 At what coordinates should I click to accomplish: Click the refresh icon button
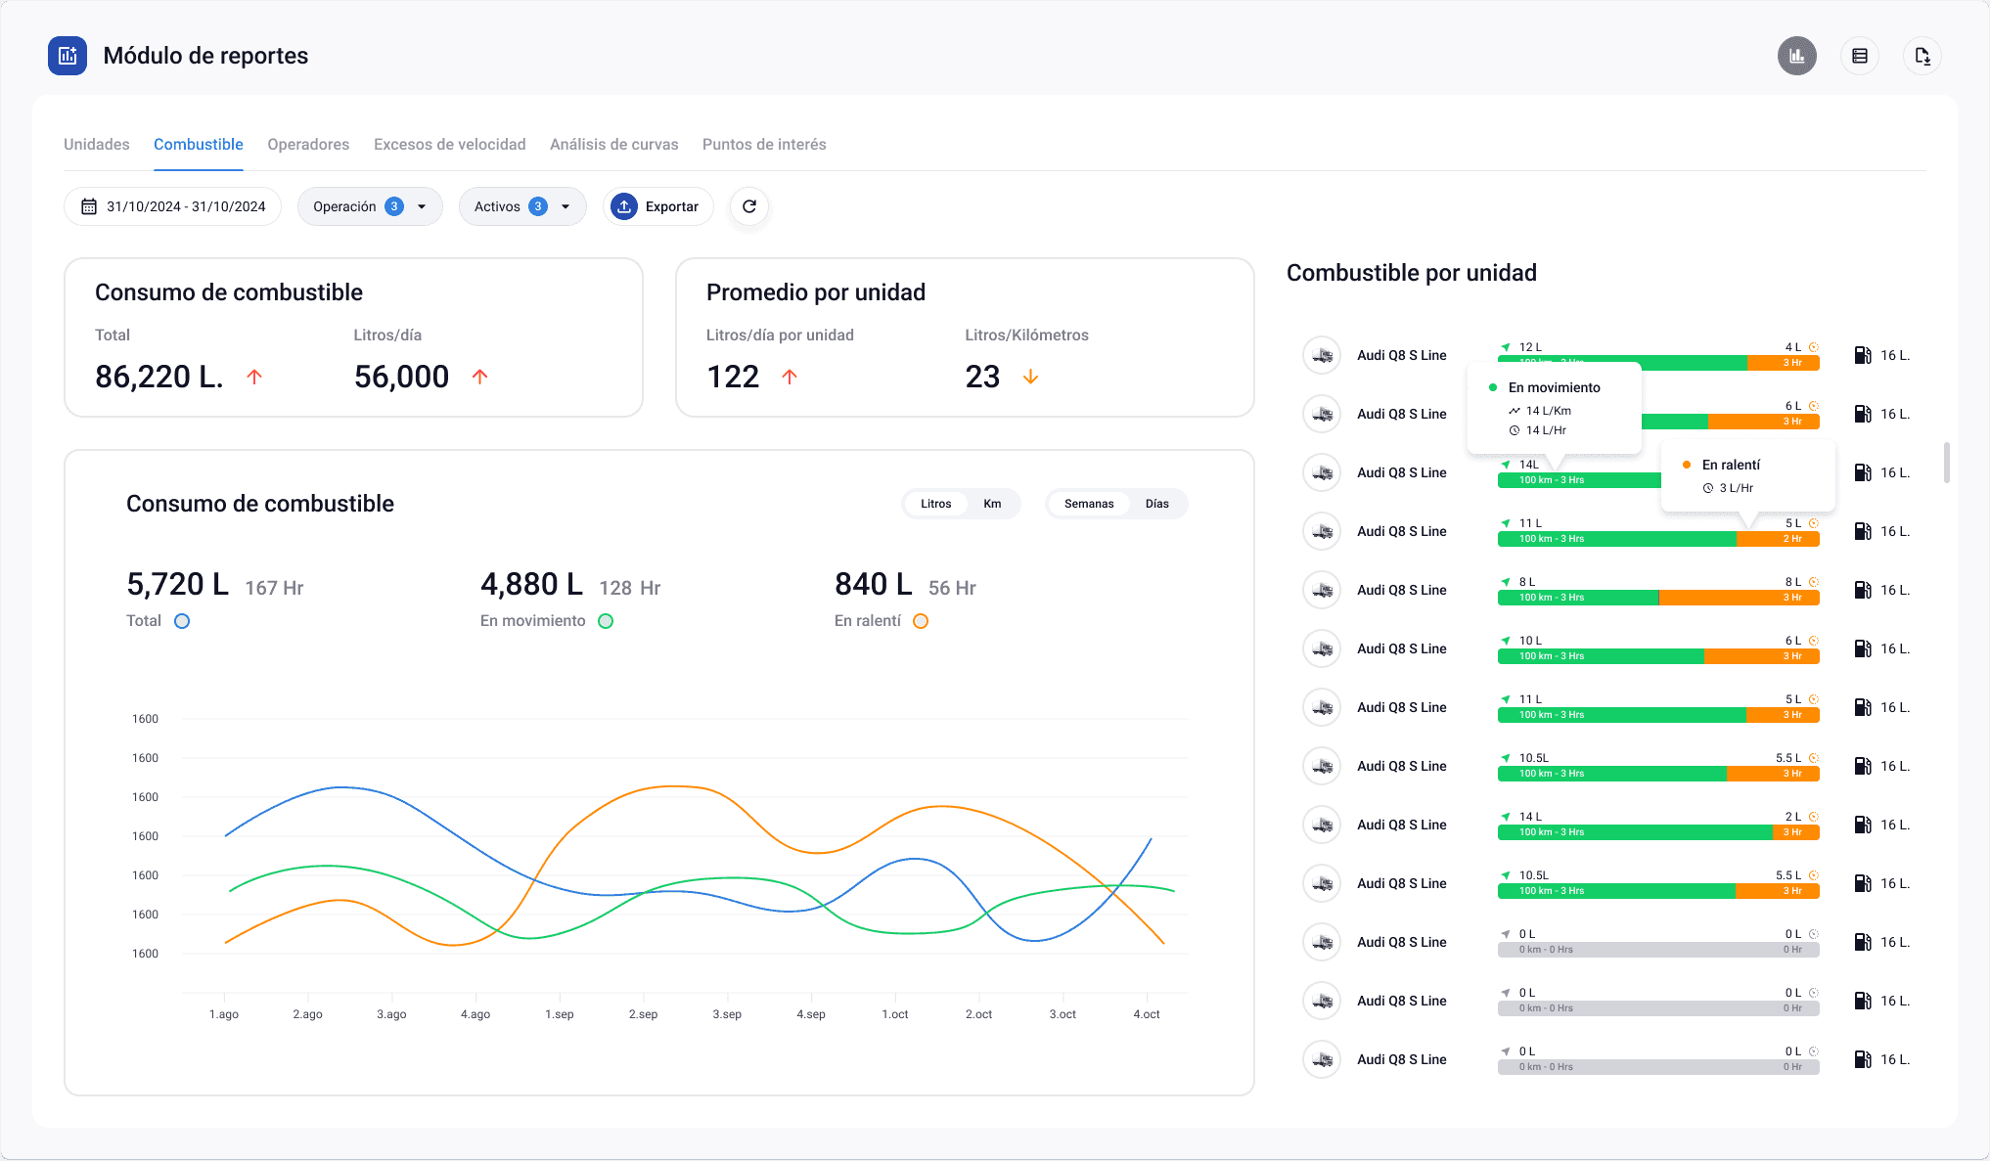(x=749, y=206)
